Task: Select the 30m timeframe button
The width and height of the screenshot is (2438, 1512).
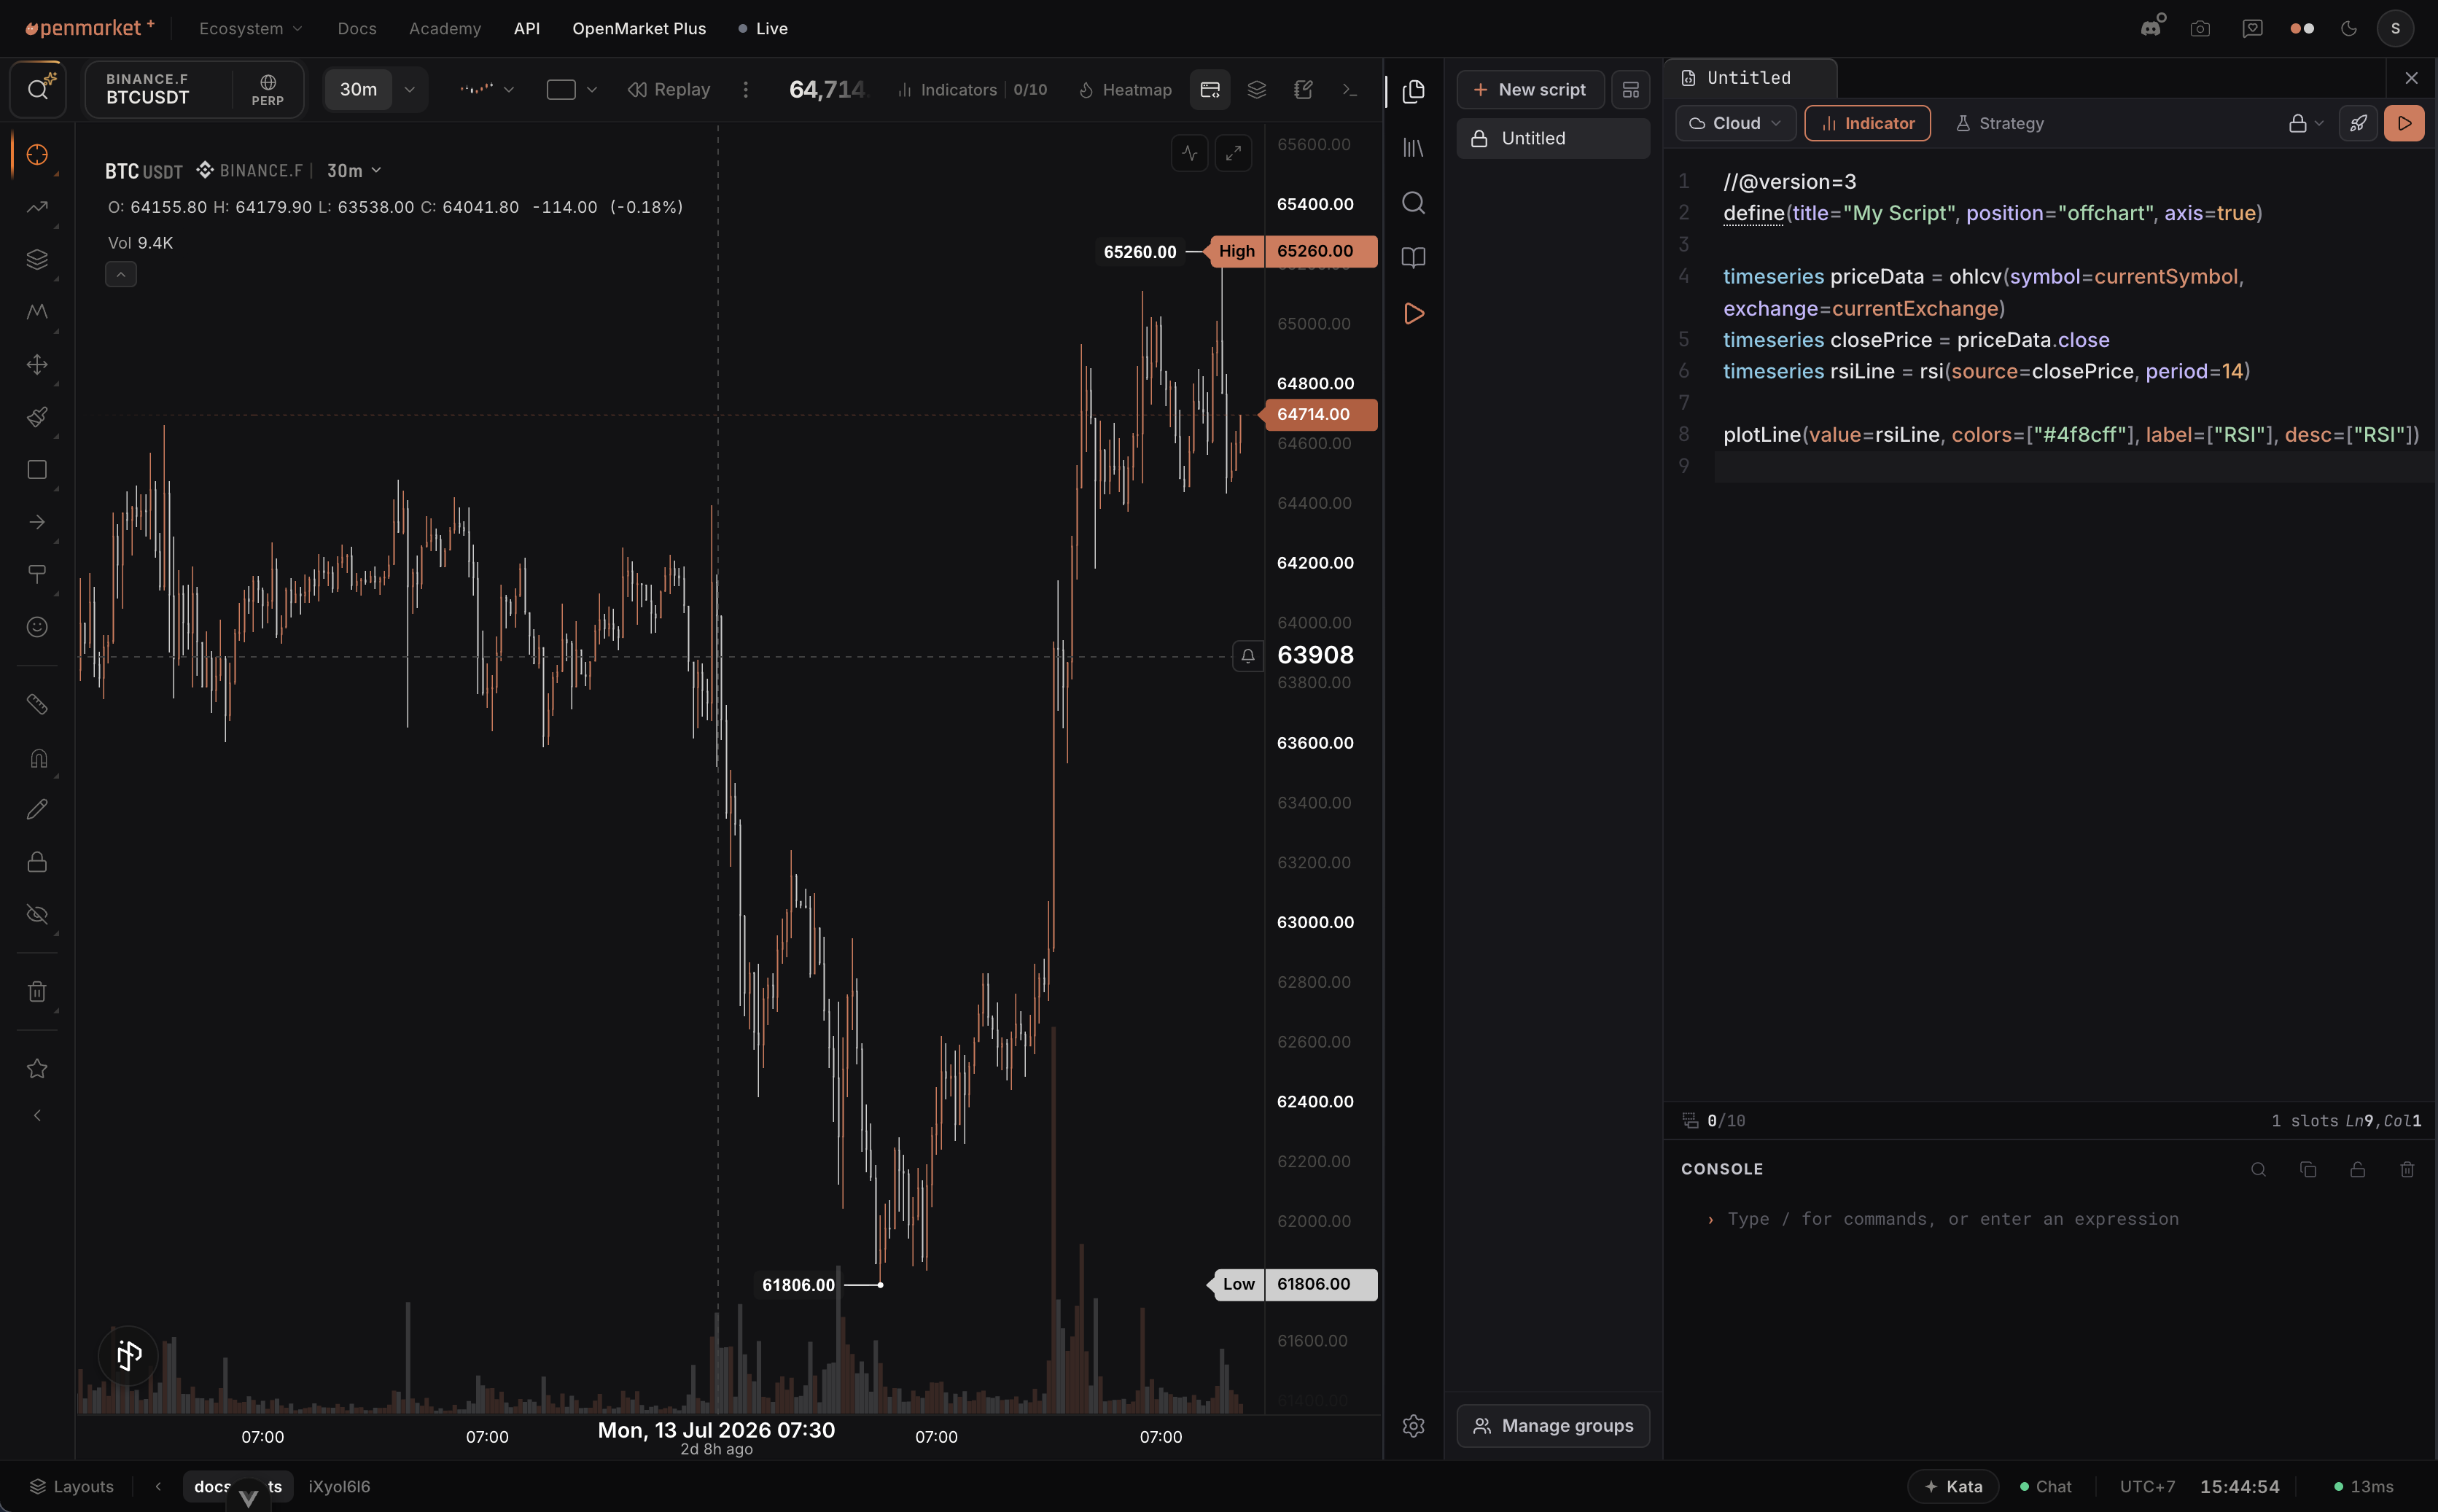Action: [x=358, y=89]
